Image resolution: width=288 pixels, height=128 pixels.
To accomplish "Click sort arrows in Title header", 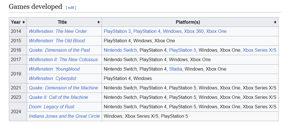I will tap(98, 22).
